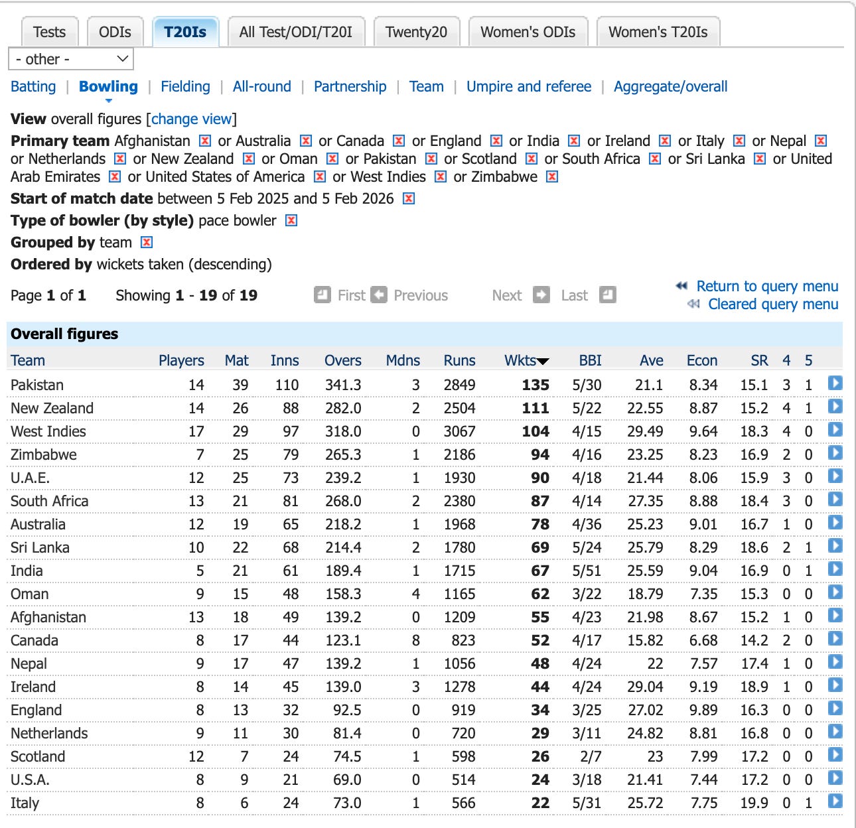Remove the West Indies primary team filter

click(x=441, y=176)
